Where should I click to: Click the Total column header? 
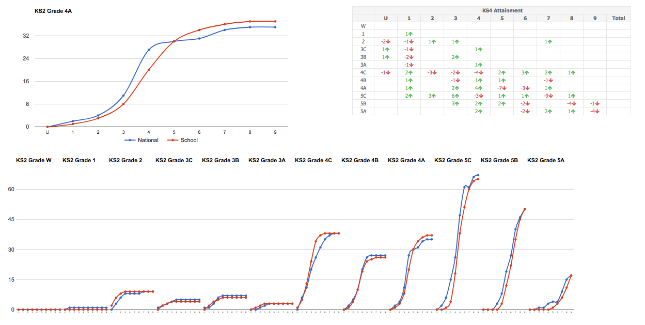618,18
